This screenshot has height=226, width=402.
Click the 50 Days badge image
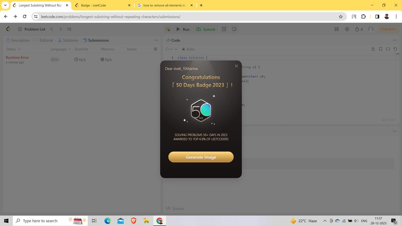click(201, 111)
